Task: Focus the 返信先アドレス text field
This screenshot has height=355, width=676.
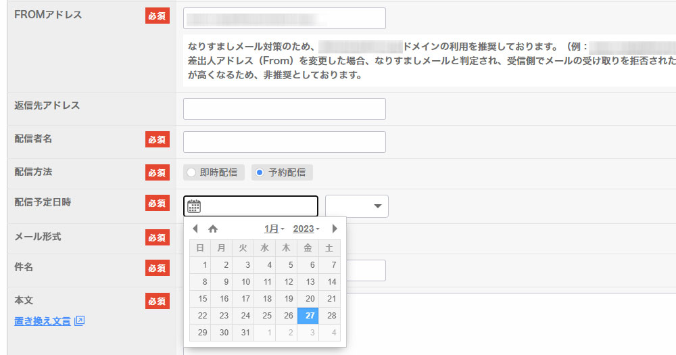Action: [x=284, y=109]
